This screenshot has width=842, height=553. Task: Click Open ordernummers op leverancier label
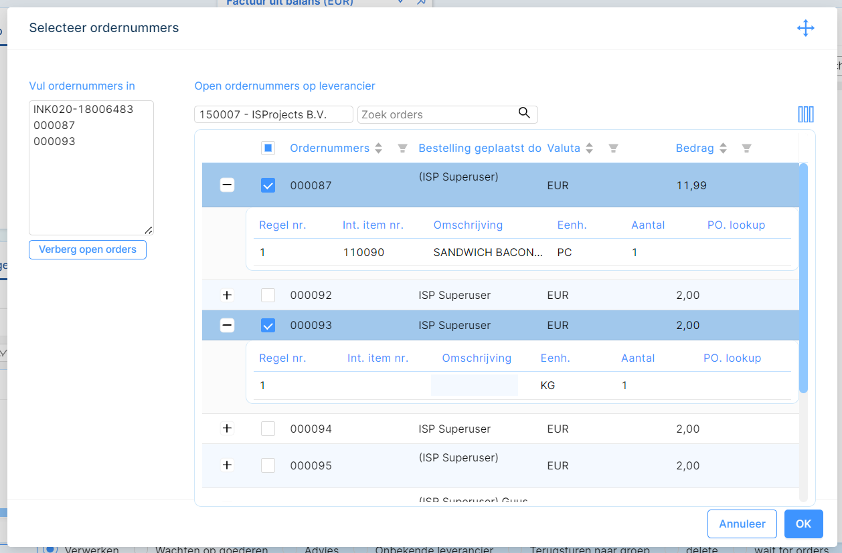click(x=284, y=86)
